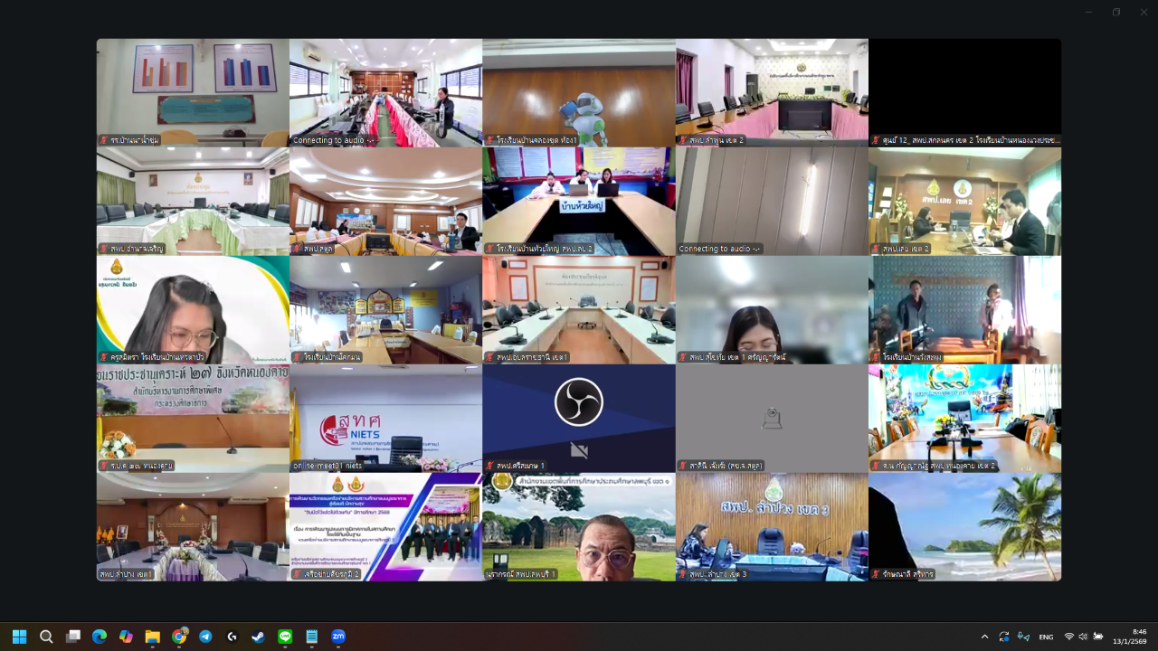Open the Notepad app in the taskbar

point(312,637)
